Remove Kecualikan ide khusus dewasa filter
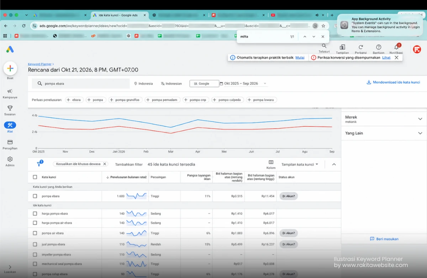This screenshot has height=278, width=427. (x=105, y=164)
